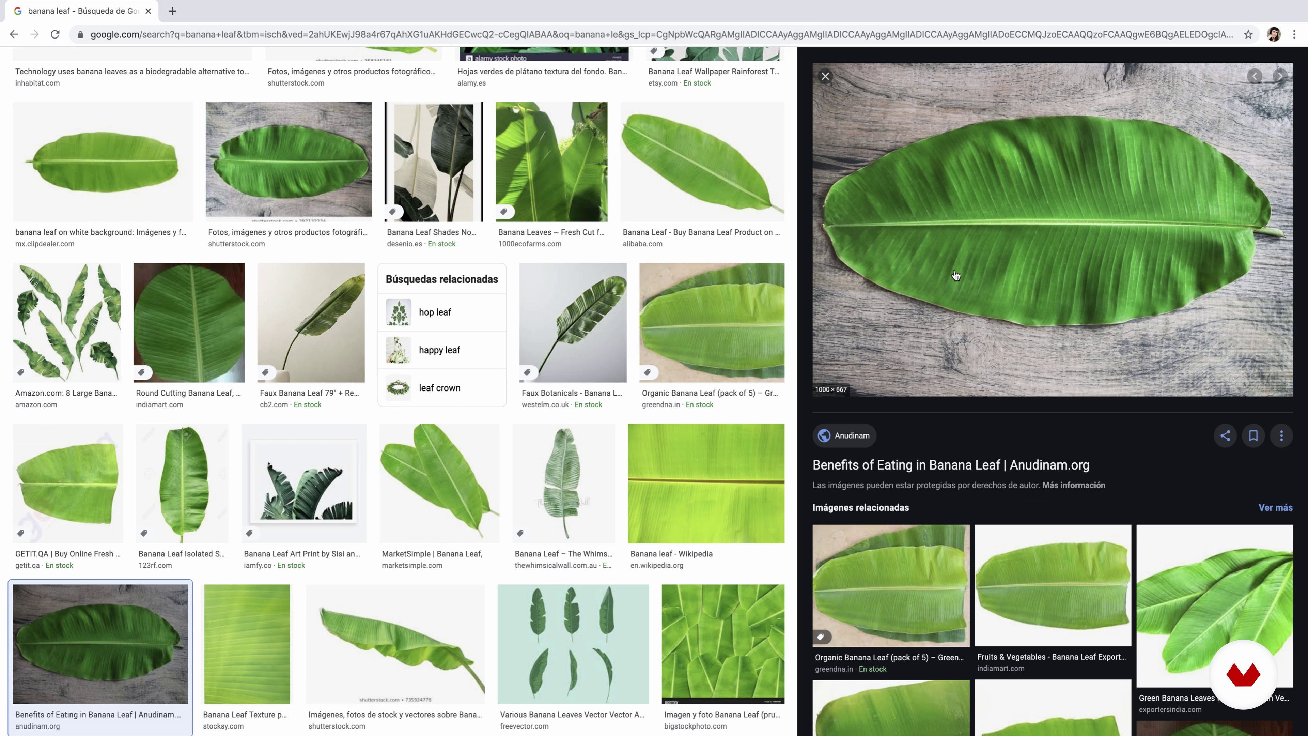The height and width of the screenshot is (736, 1308).
Task: Show previous image in preview panel
Action: pyautogui.click(x=1255, y=76)
